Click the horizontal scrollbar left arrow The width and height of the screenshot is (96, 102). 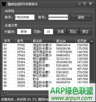5,92
